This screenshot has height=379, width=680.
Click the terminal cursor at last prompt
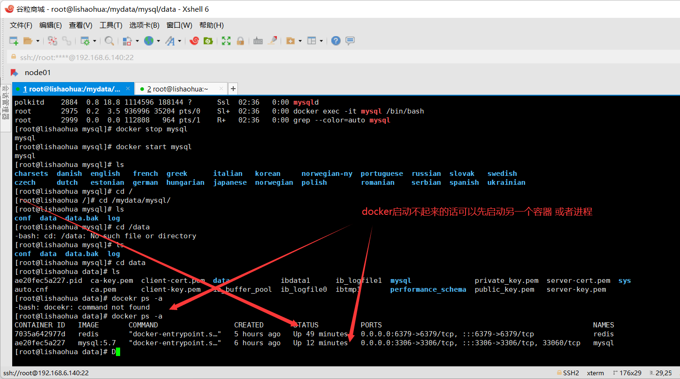[x=118, y=352]
